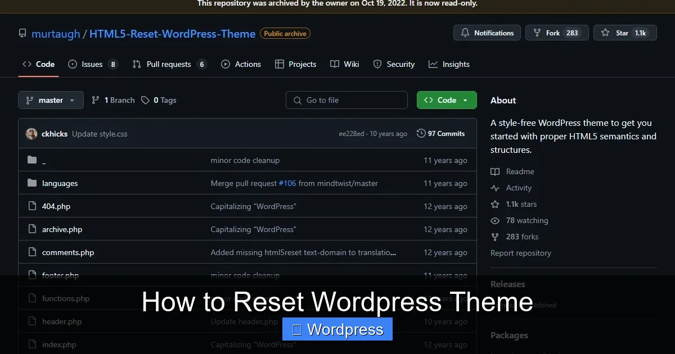Screen dimensions: 675x354
Task: Click the Pull requests icon
Action: click(137, 64)
